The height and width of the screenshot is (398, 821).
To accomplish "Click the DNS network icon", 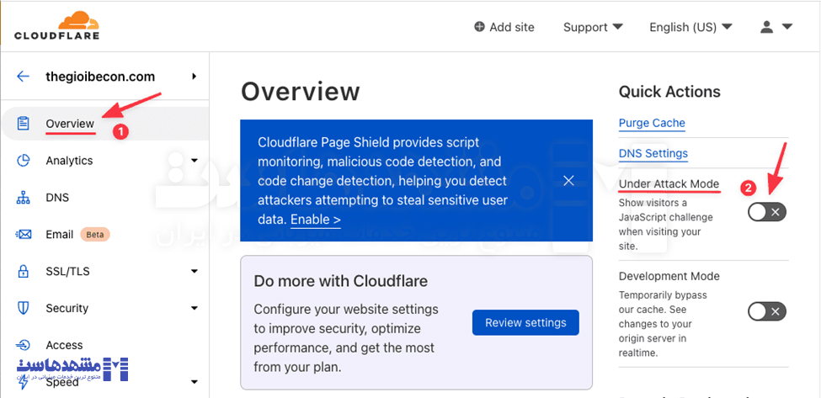I will tap(24, 198).
